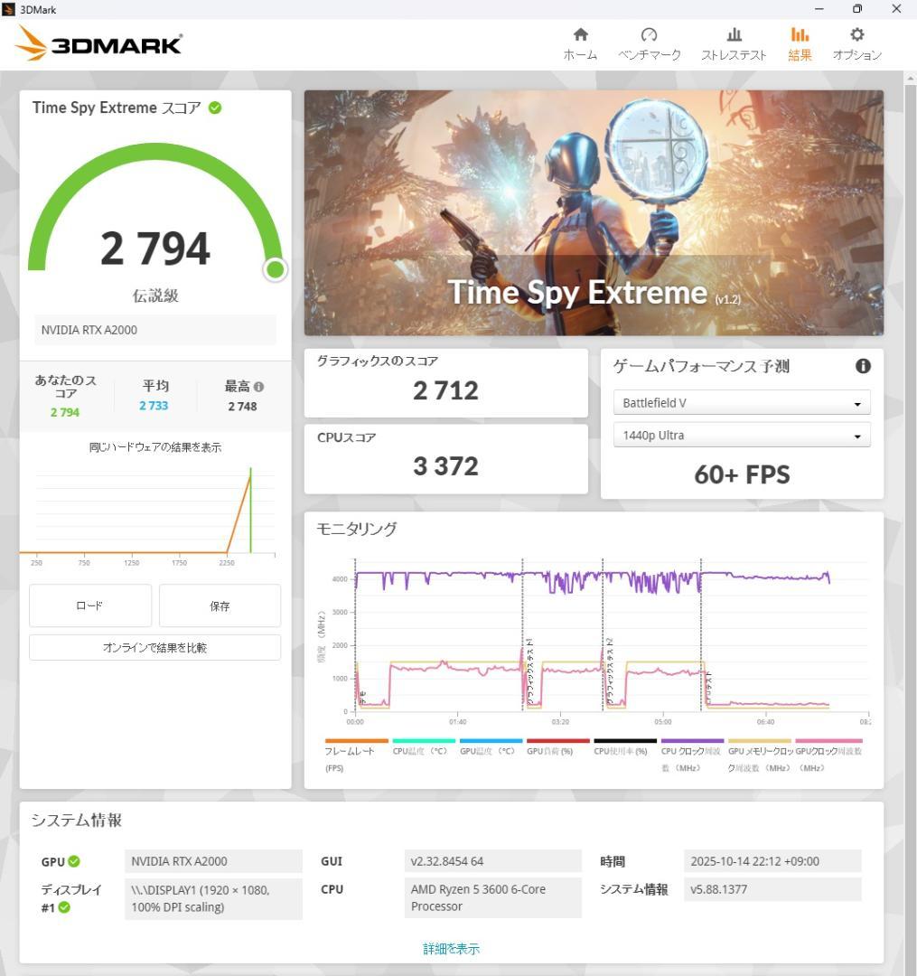
Task: Click オンラインで結果を比較 button
Action: click(x=154, y=647)
